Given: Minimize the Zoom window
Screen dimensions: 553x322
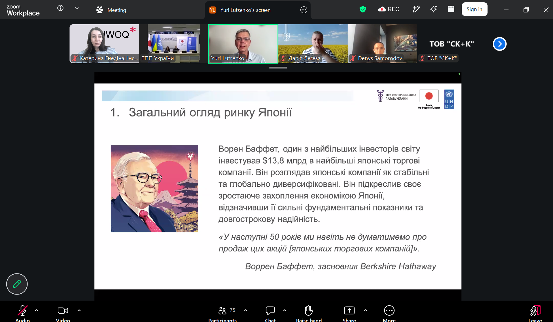Looking at the screenshot, I should (x=506, y=10).
